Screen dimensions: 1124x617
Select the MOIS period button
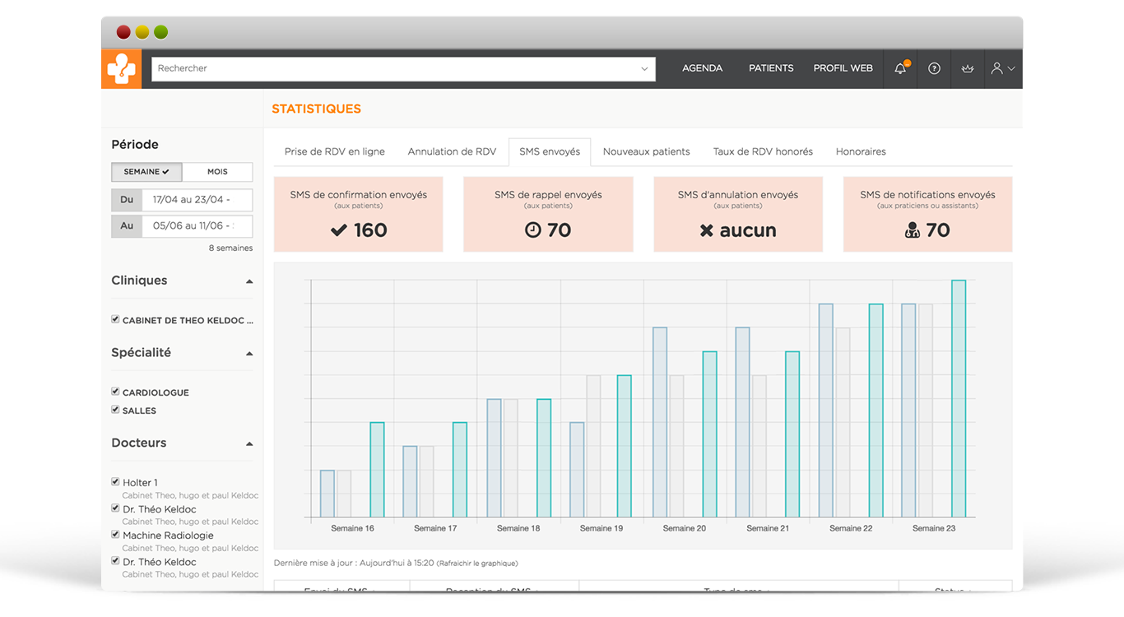click(x=217, y=172)
